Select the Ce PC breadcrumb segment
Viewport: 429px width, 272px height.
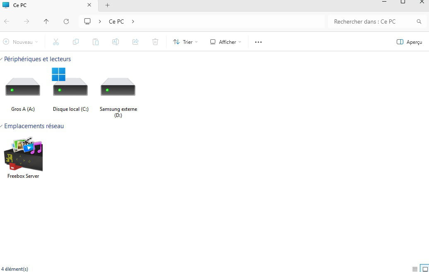tap(116, 21)
